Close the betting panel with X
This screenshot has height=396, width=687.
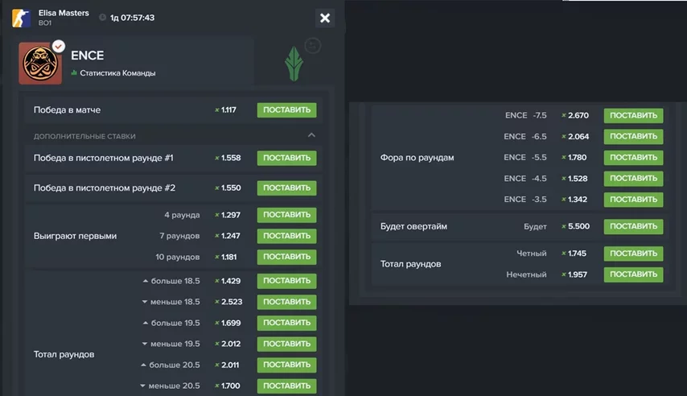coord(325,18)
